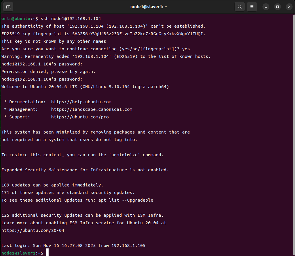Screen dimensions: 295x256
Task: Click the '125 additional security updates' line
Action: tap(82, 215)
